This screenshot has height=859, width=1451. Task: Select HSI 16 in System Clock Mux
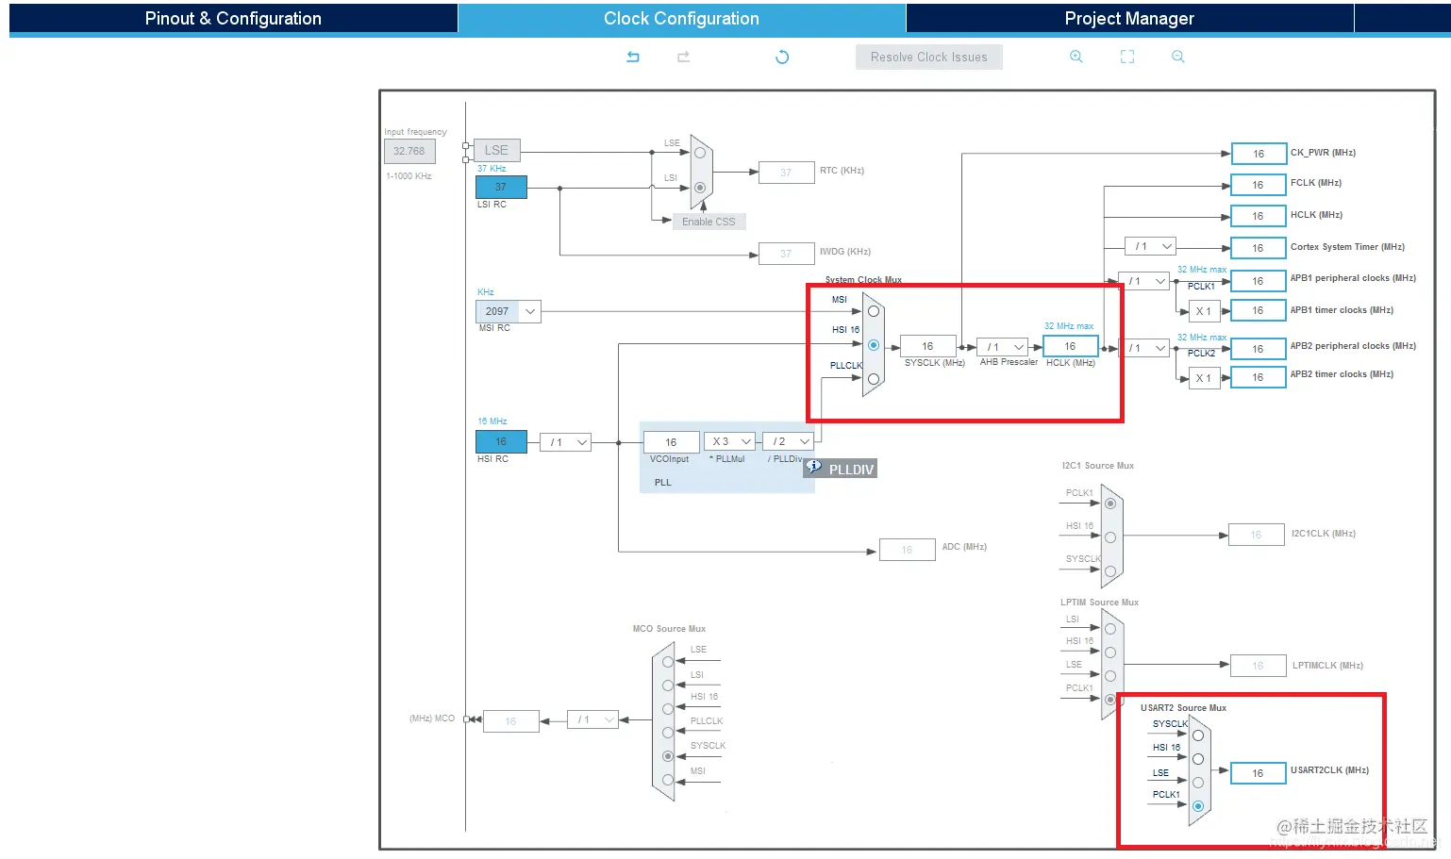click(x=874, y=345)
